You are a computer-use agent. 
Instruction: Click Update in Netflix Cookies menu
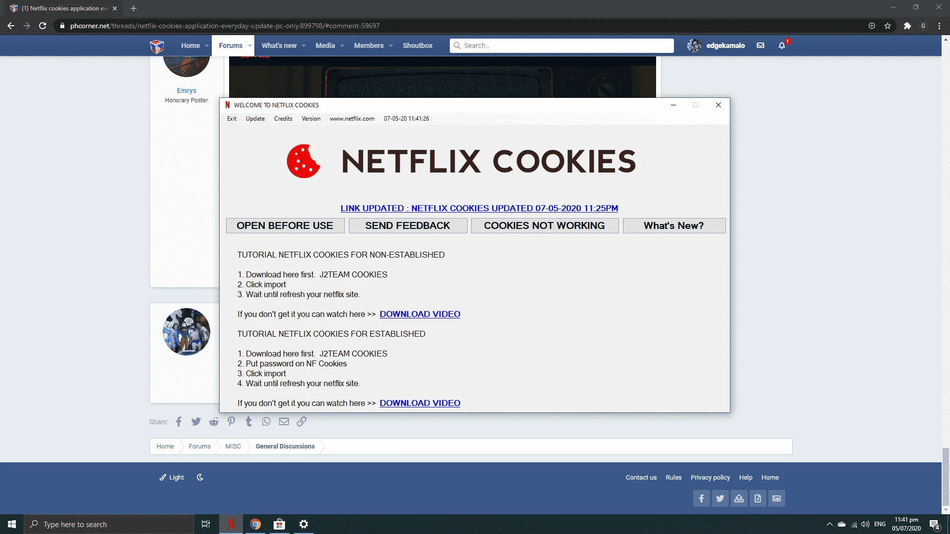coord(255,119)
